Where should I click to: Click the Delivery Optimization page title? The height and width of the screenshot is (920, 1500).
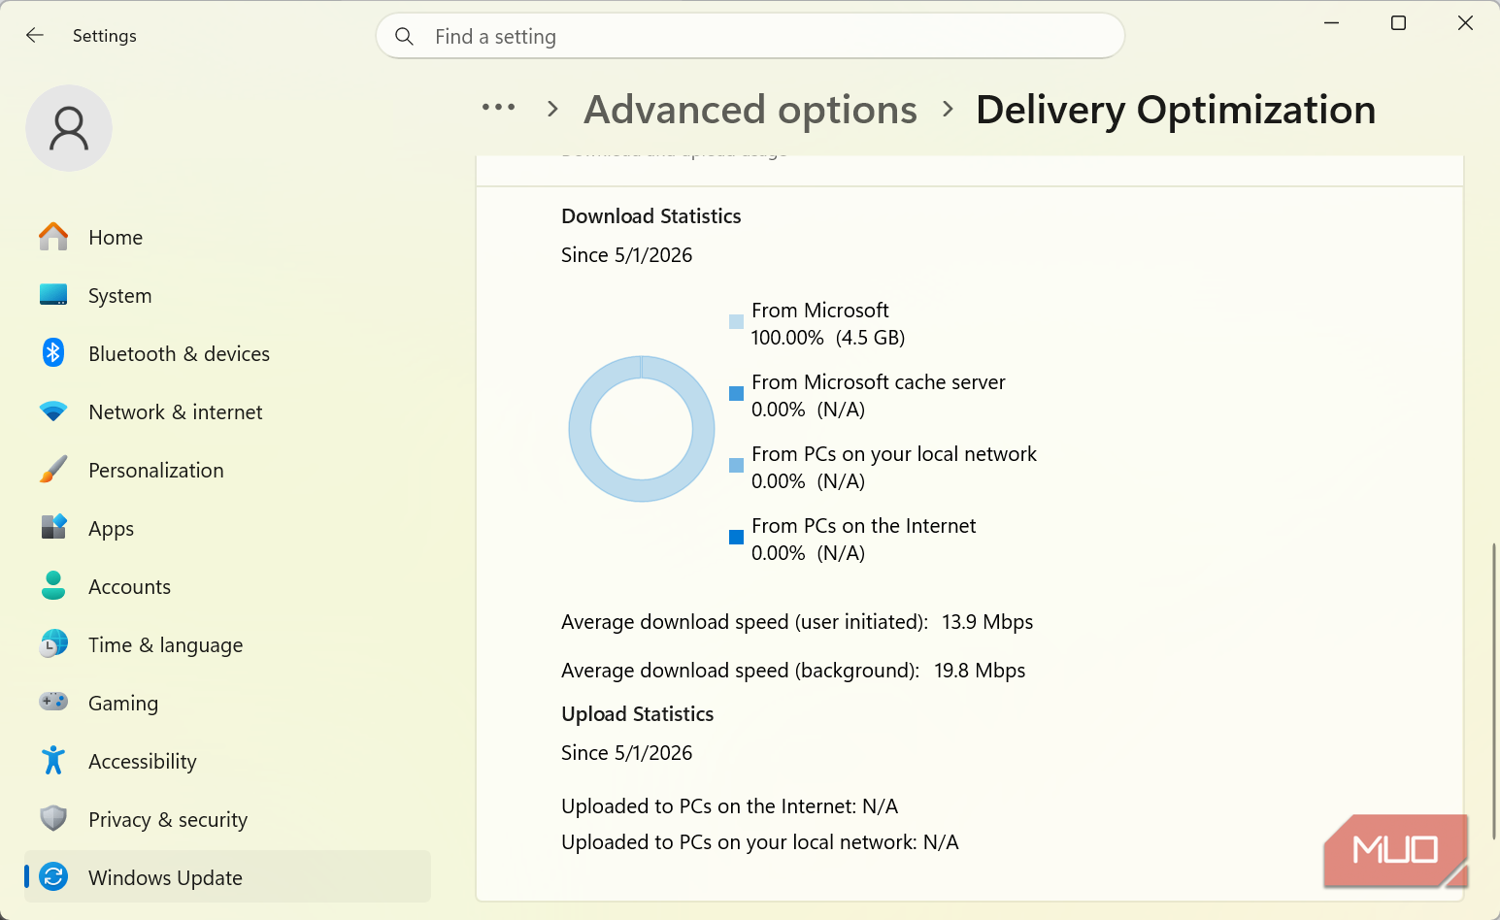coord(1176,110)
